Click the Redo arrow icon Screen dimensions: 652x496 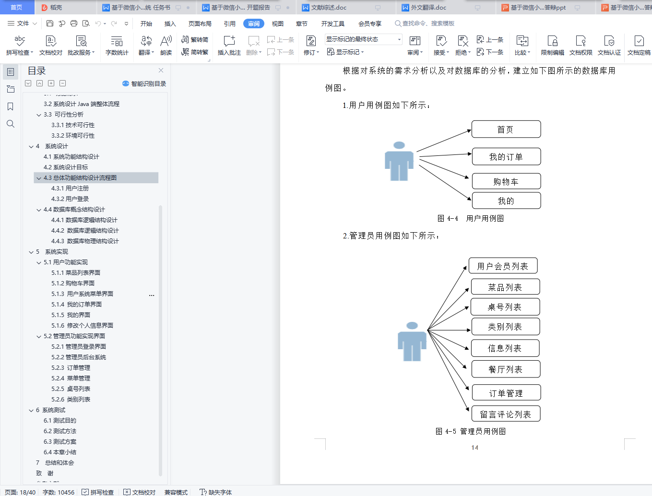114,24
